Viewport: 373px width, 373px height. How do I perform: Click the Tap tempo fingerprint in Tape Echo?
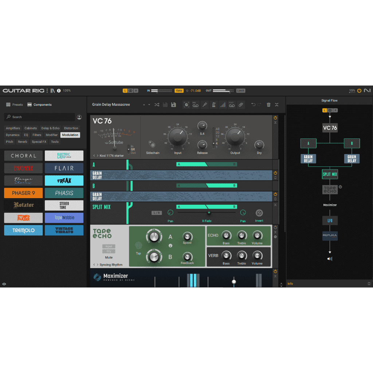coord(138,246)
